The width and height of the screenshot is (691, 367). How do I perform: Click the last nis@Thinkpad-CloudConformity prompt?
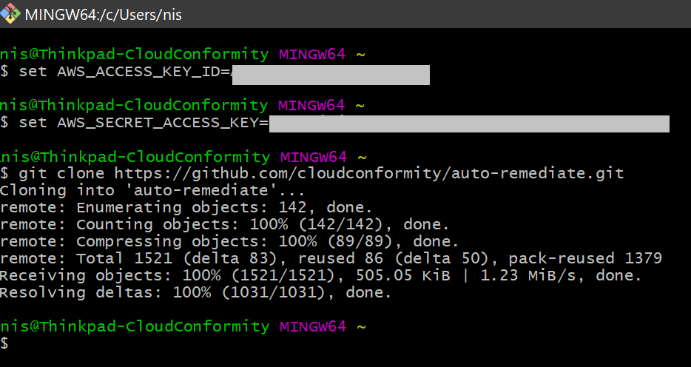tap(134, 326)
